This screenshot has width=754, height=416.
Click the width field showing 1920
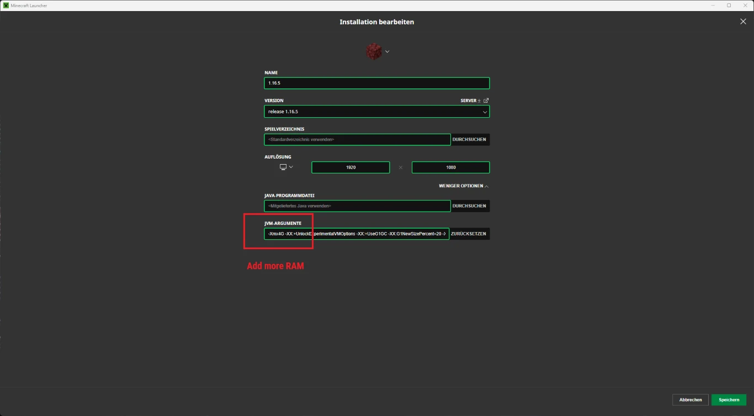pyautogui.click(x=351, y=167)
